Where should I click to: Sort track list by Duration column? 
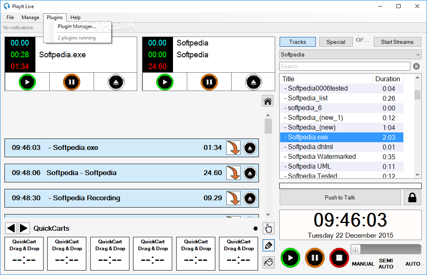388,79
